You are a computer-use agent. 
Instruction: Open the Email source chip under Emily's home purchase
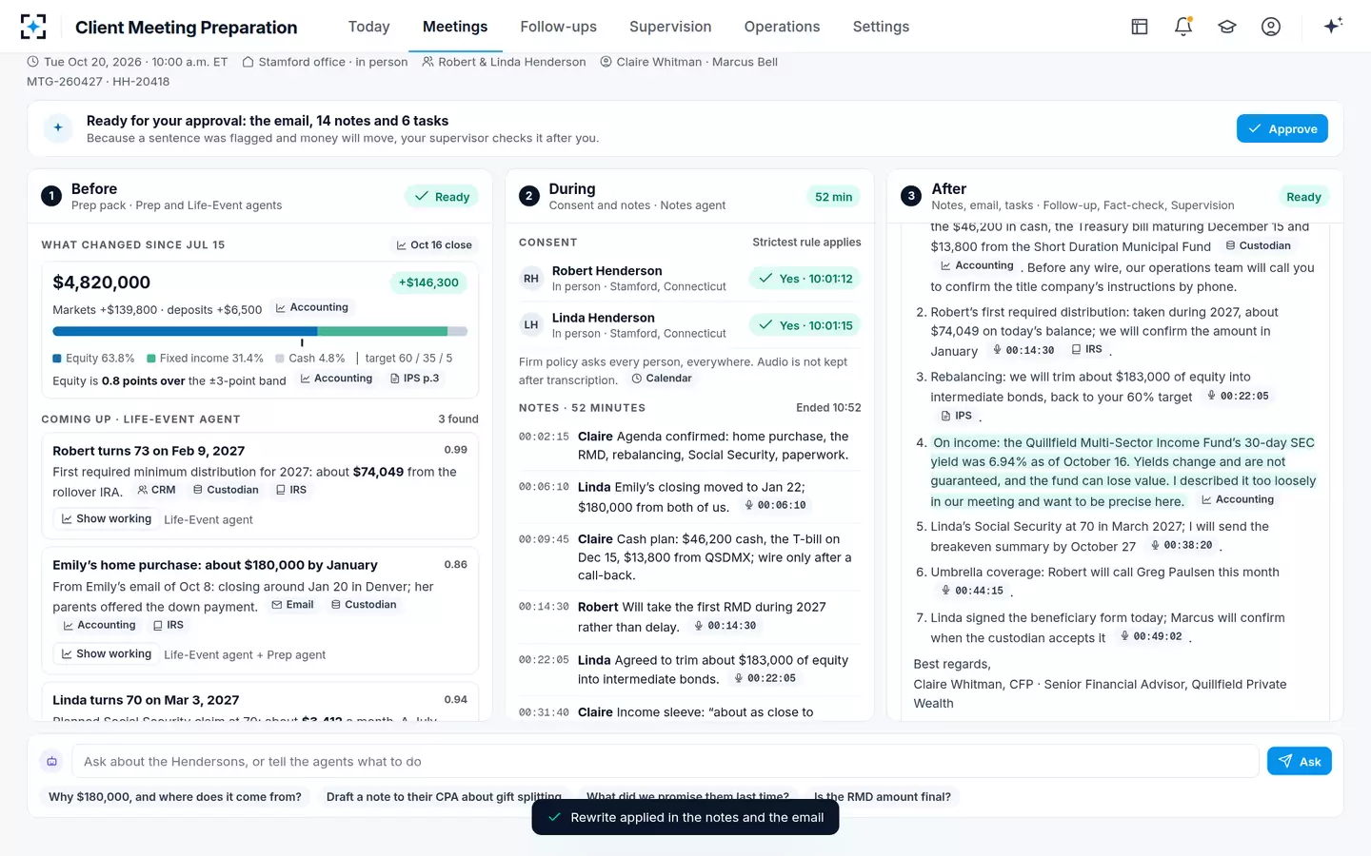(293, 605)
